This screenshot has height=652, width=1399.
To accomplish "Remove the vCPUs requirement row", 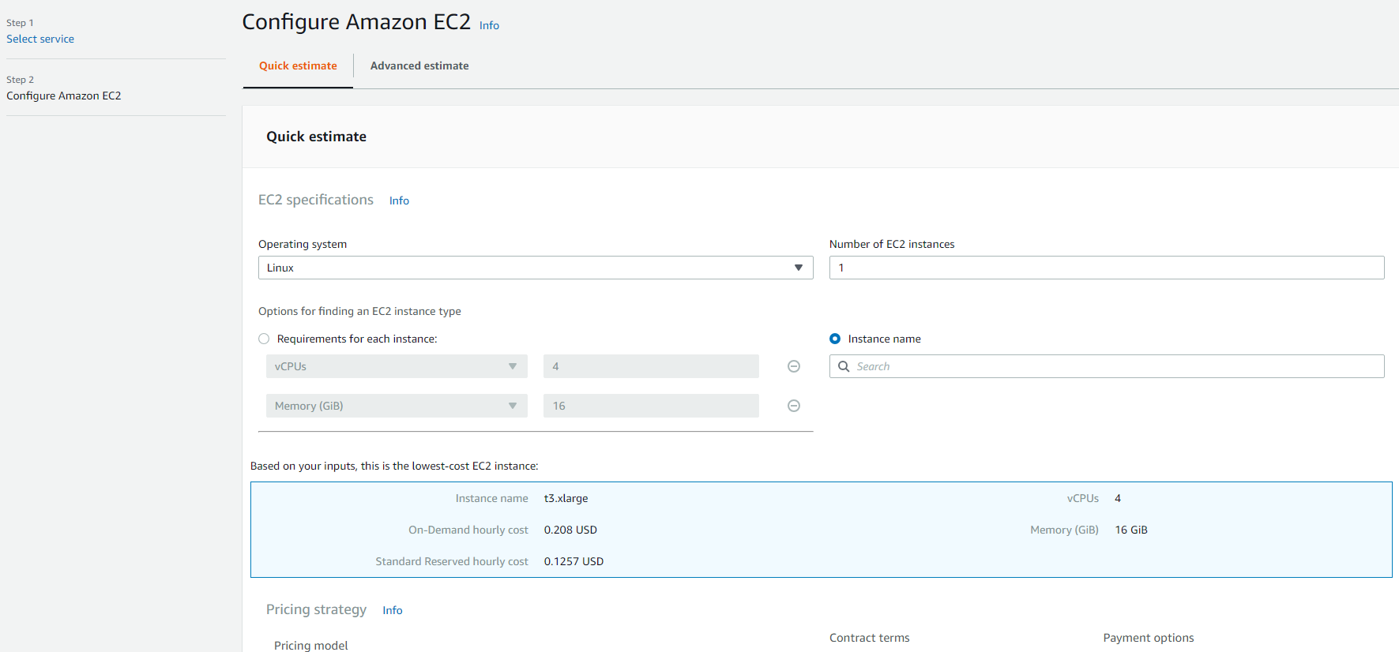I will coord(794,366).
